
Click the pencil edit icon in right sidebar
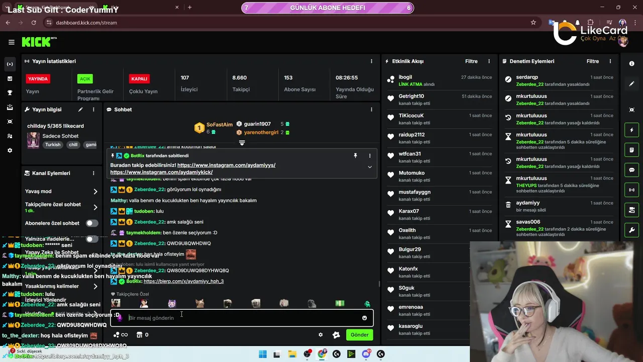[x=632, y=84]
